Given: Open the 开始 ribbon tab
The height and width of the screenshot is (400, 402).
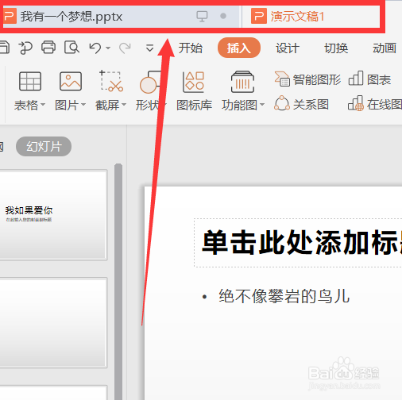Looking at the screenshot, I should 190,48.
